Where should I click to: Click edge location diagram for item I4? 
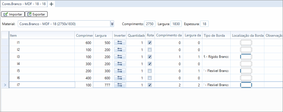tap(246, 63)
